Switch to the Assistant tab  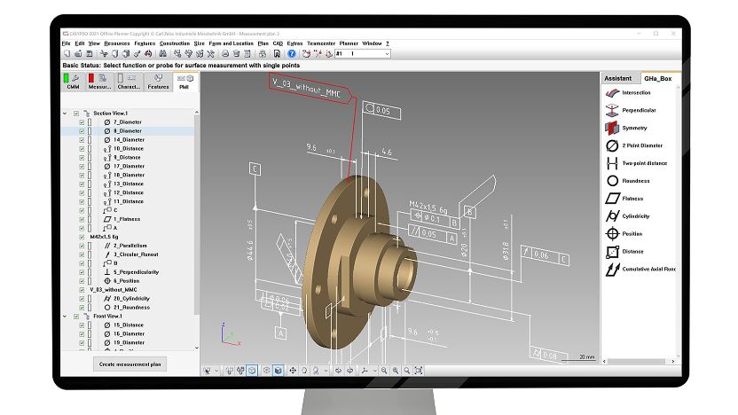point(618,78)
